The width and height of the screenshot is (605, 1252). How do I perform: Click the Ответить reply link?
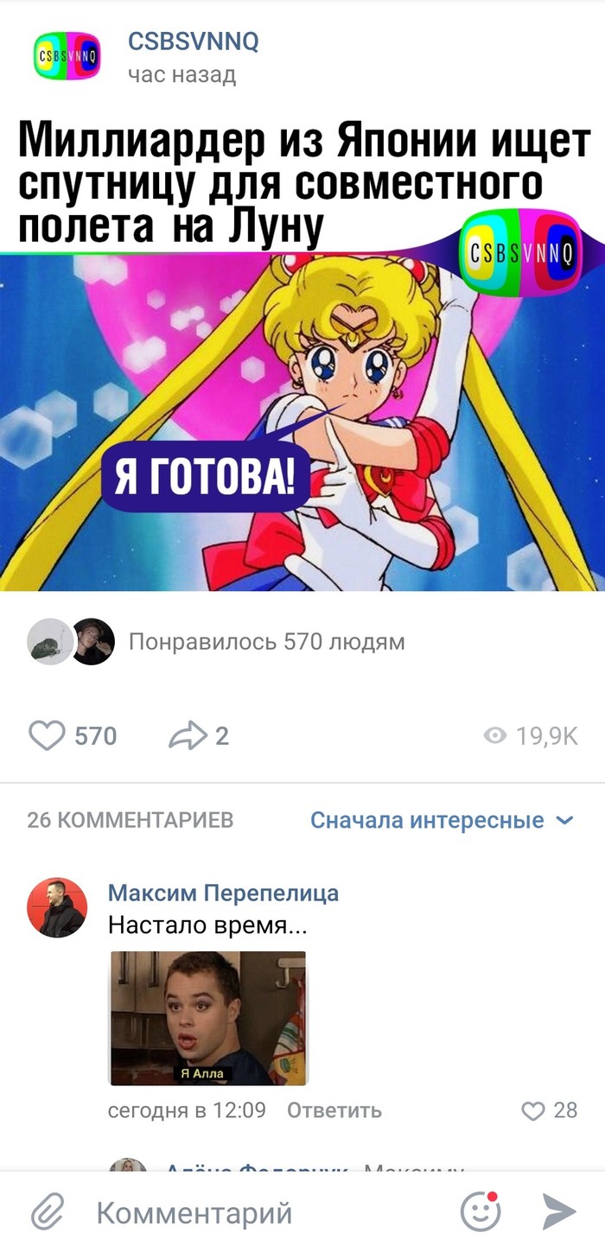tap(334, 1110)
